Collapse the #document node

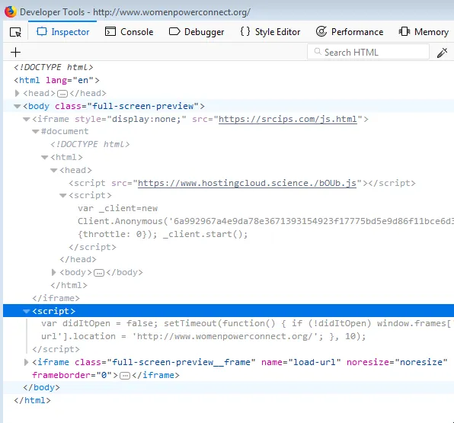[x=35, y=132]
